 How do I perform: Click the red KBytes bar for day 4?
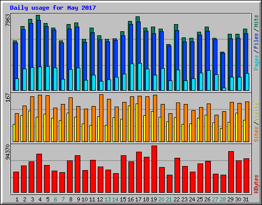tap(39, 173)
